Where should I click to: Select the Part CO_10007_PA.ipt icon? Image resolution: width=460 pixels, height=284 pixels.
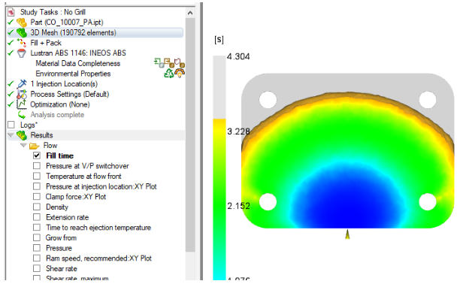(x=22, y=23)
